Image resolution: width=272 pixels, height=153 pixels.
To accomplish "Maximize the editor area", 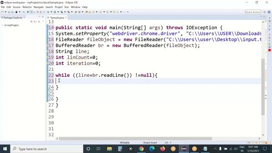I will (264, 17).
